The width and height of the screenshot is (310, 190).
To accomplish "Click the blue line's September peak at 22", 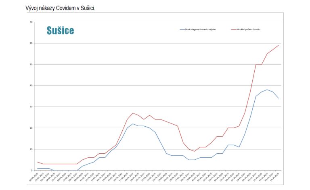I will [x=133, y=124].
